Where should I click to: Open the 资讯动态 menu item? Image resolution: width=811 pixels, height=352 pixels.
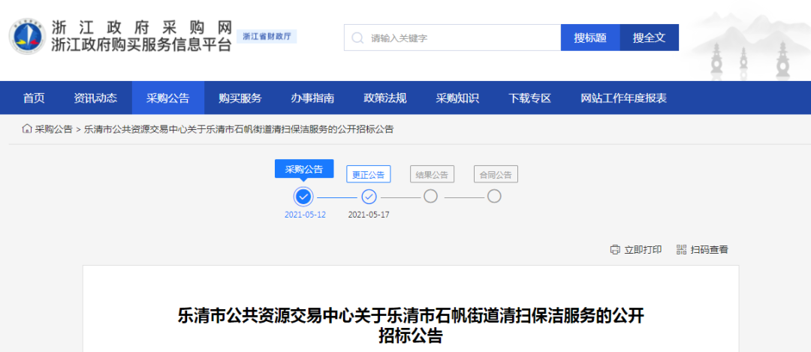95,98
